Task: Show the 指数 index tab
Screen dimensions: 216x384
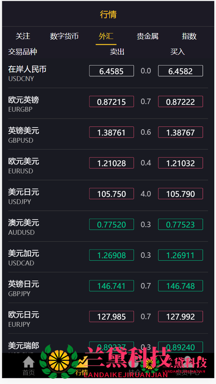Action: 189,36
